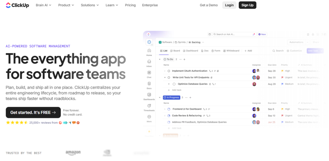The width and height of the screenshot is (329, 161).
Task: Switch to the Dashboard view tab
Action: coord(191,51)
